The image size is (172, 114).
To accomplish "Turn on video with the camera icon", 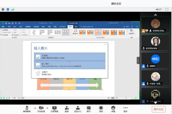I will (41, 108).
